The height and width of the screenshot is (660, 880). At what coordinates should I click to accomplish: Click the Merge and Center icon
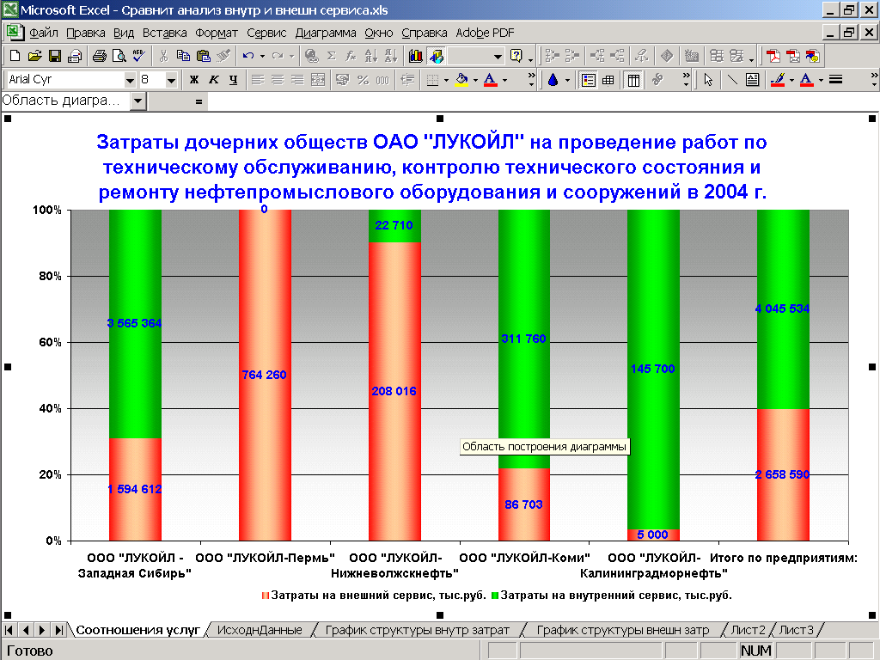tap(318, 80)
